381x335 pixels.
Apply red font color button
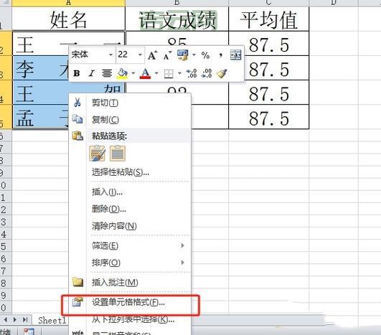pos(145,73)
